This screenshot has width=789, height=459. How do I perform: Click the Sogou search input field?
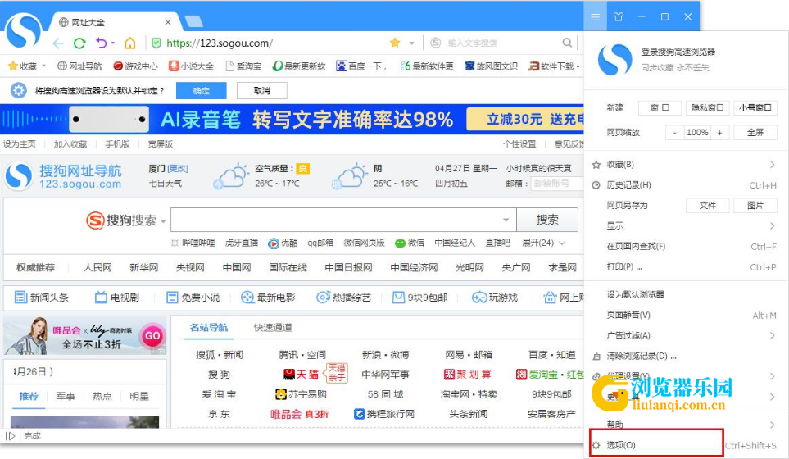(x=343, y=220)
